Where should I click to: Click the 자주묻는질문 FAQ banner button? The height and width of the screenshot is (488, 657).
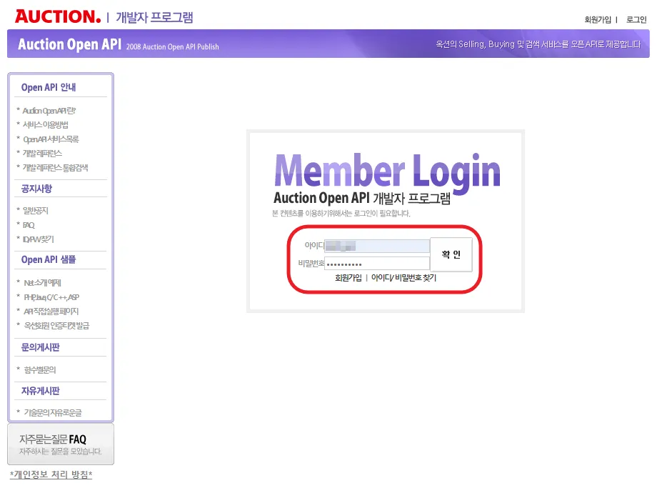61,444
